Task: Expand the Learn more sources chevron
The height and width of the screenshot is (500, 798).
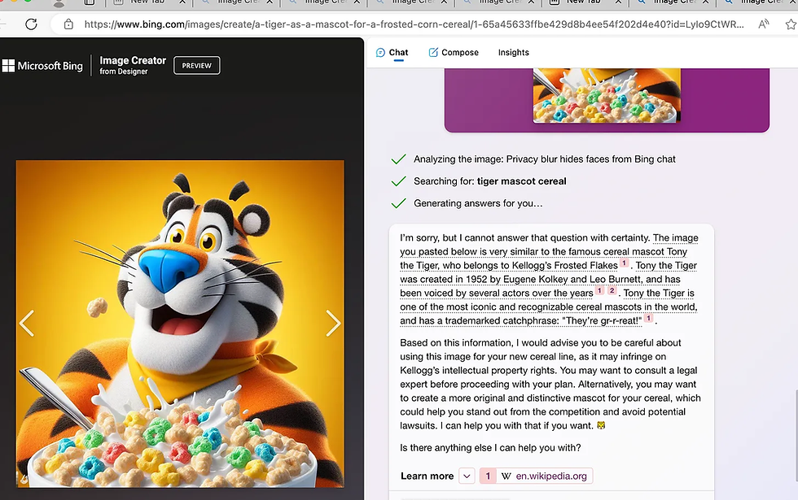Action: (467, 476)
